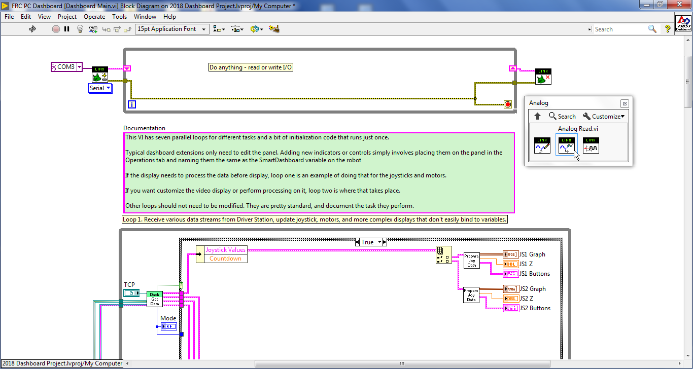Select the lower Prepare Joy Data subVI
The height and width of the screenshot is (369, 693).
[x=471, y=295]
